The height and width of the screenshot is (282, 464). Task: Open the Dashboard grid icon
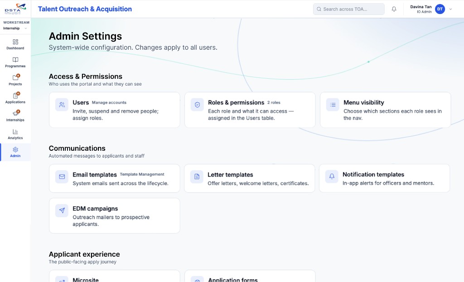pos(15,42)
